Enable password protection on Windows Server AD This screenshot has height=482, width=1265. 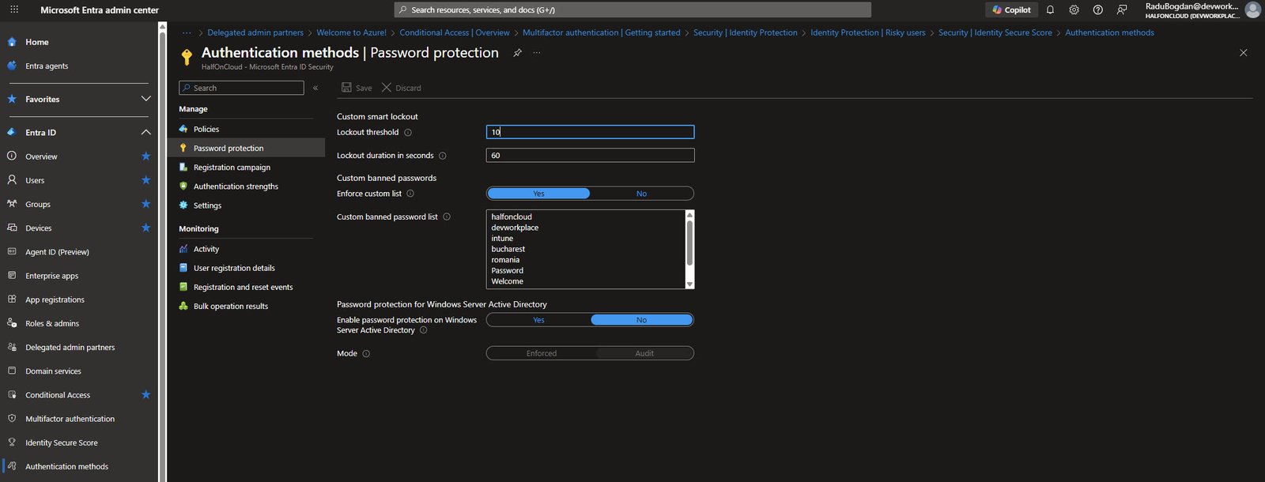(538, 320)
